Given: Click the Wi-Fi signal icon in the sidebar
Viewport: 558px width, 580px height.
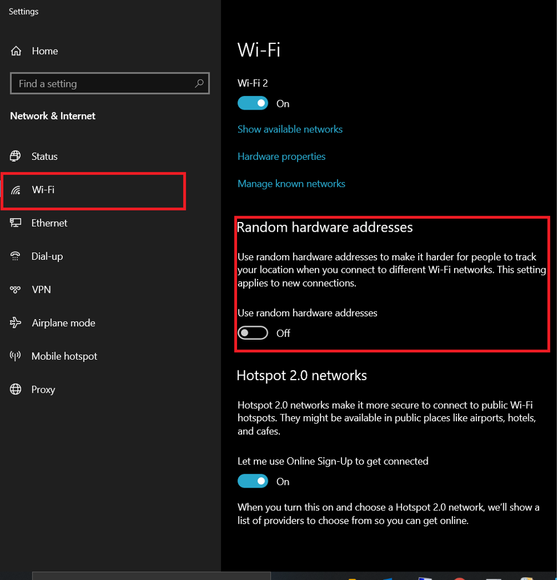Looking at the screenshot, I should click(15, 190).
